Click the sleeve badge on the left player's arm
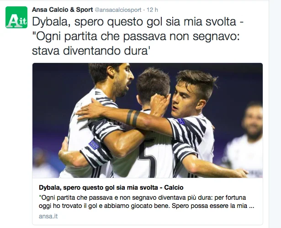This screenshot has height=228, width=281. point(94,145)
